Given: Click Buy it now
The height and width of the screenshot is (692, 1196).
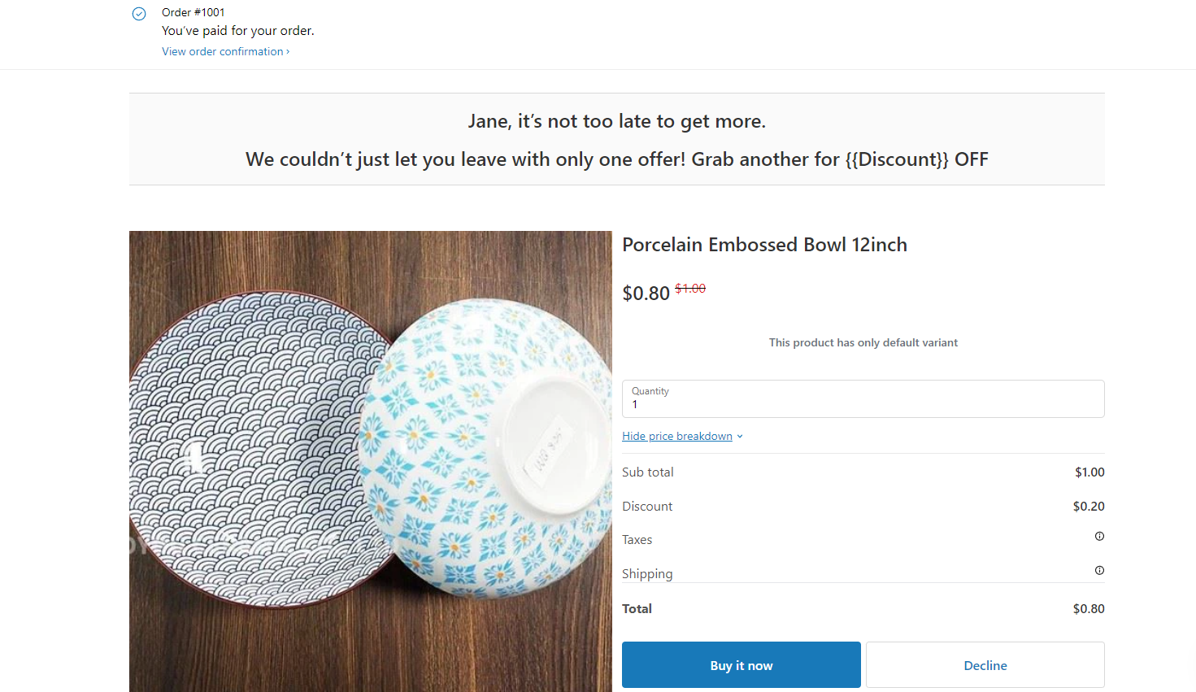Looking at the screenshot, I should click(x=741, y=664).
